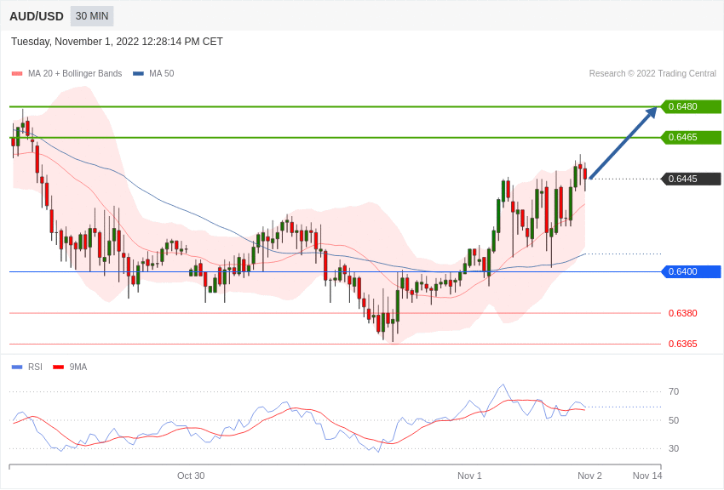Click the Research © 2022 Trading Central credit

pos(652,74)
